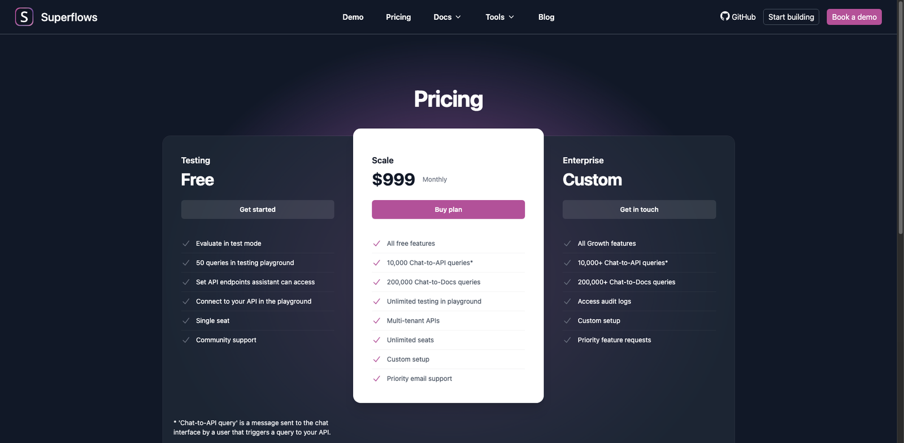Open the Blog nav link
This screenshot has height=443, width=904.
546,17
